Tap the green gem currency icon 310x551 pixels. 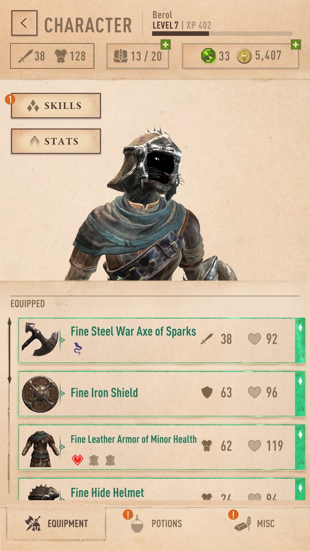click(x=208, y=56)
